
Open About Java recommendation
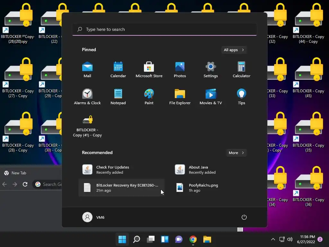point(214,169)
